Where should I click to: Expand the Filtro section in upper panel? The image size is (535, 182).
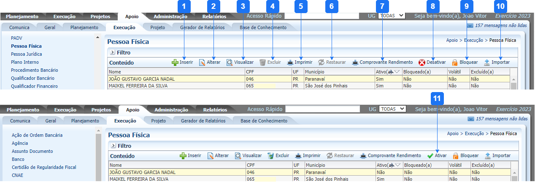112,53
